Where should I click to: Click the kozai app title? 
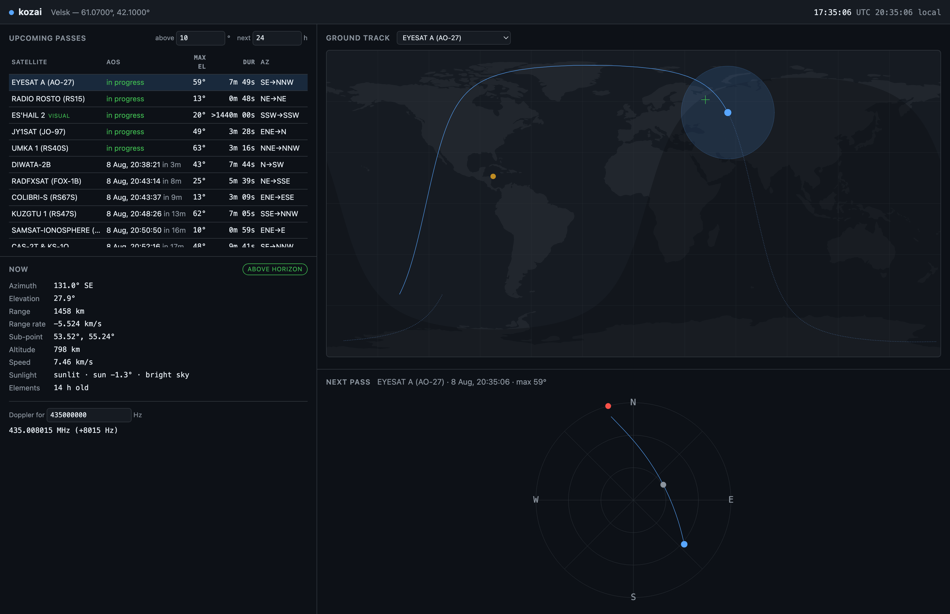[30, 12]
